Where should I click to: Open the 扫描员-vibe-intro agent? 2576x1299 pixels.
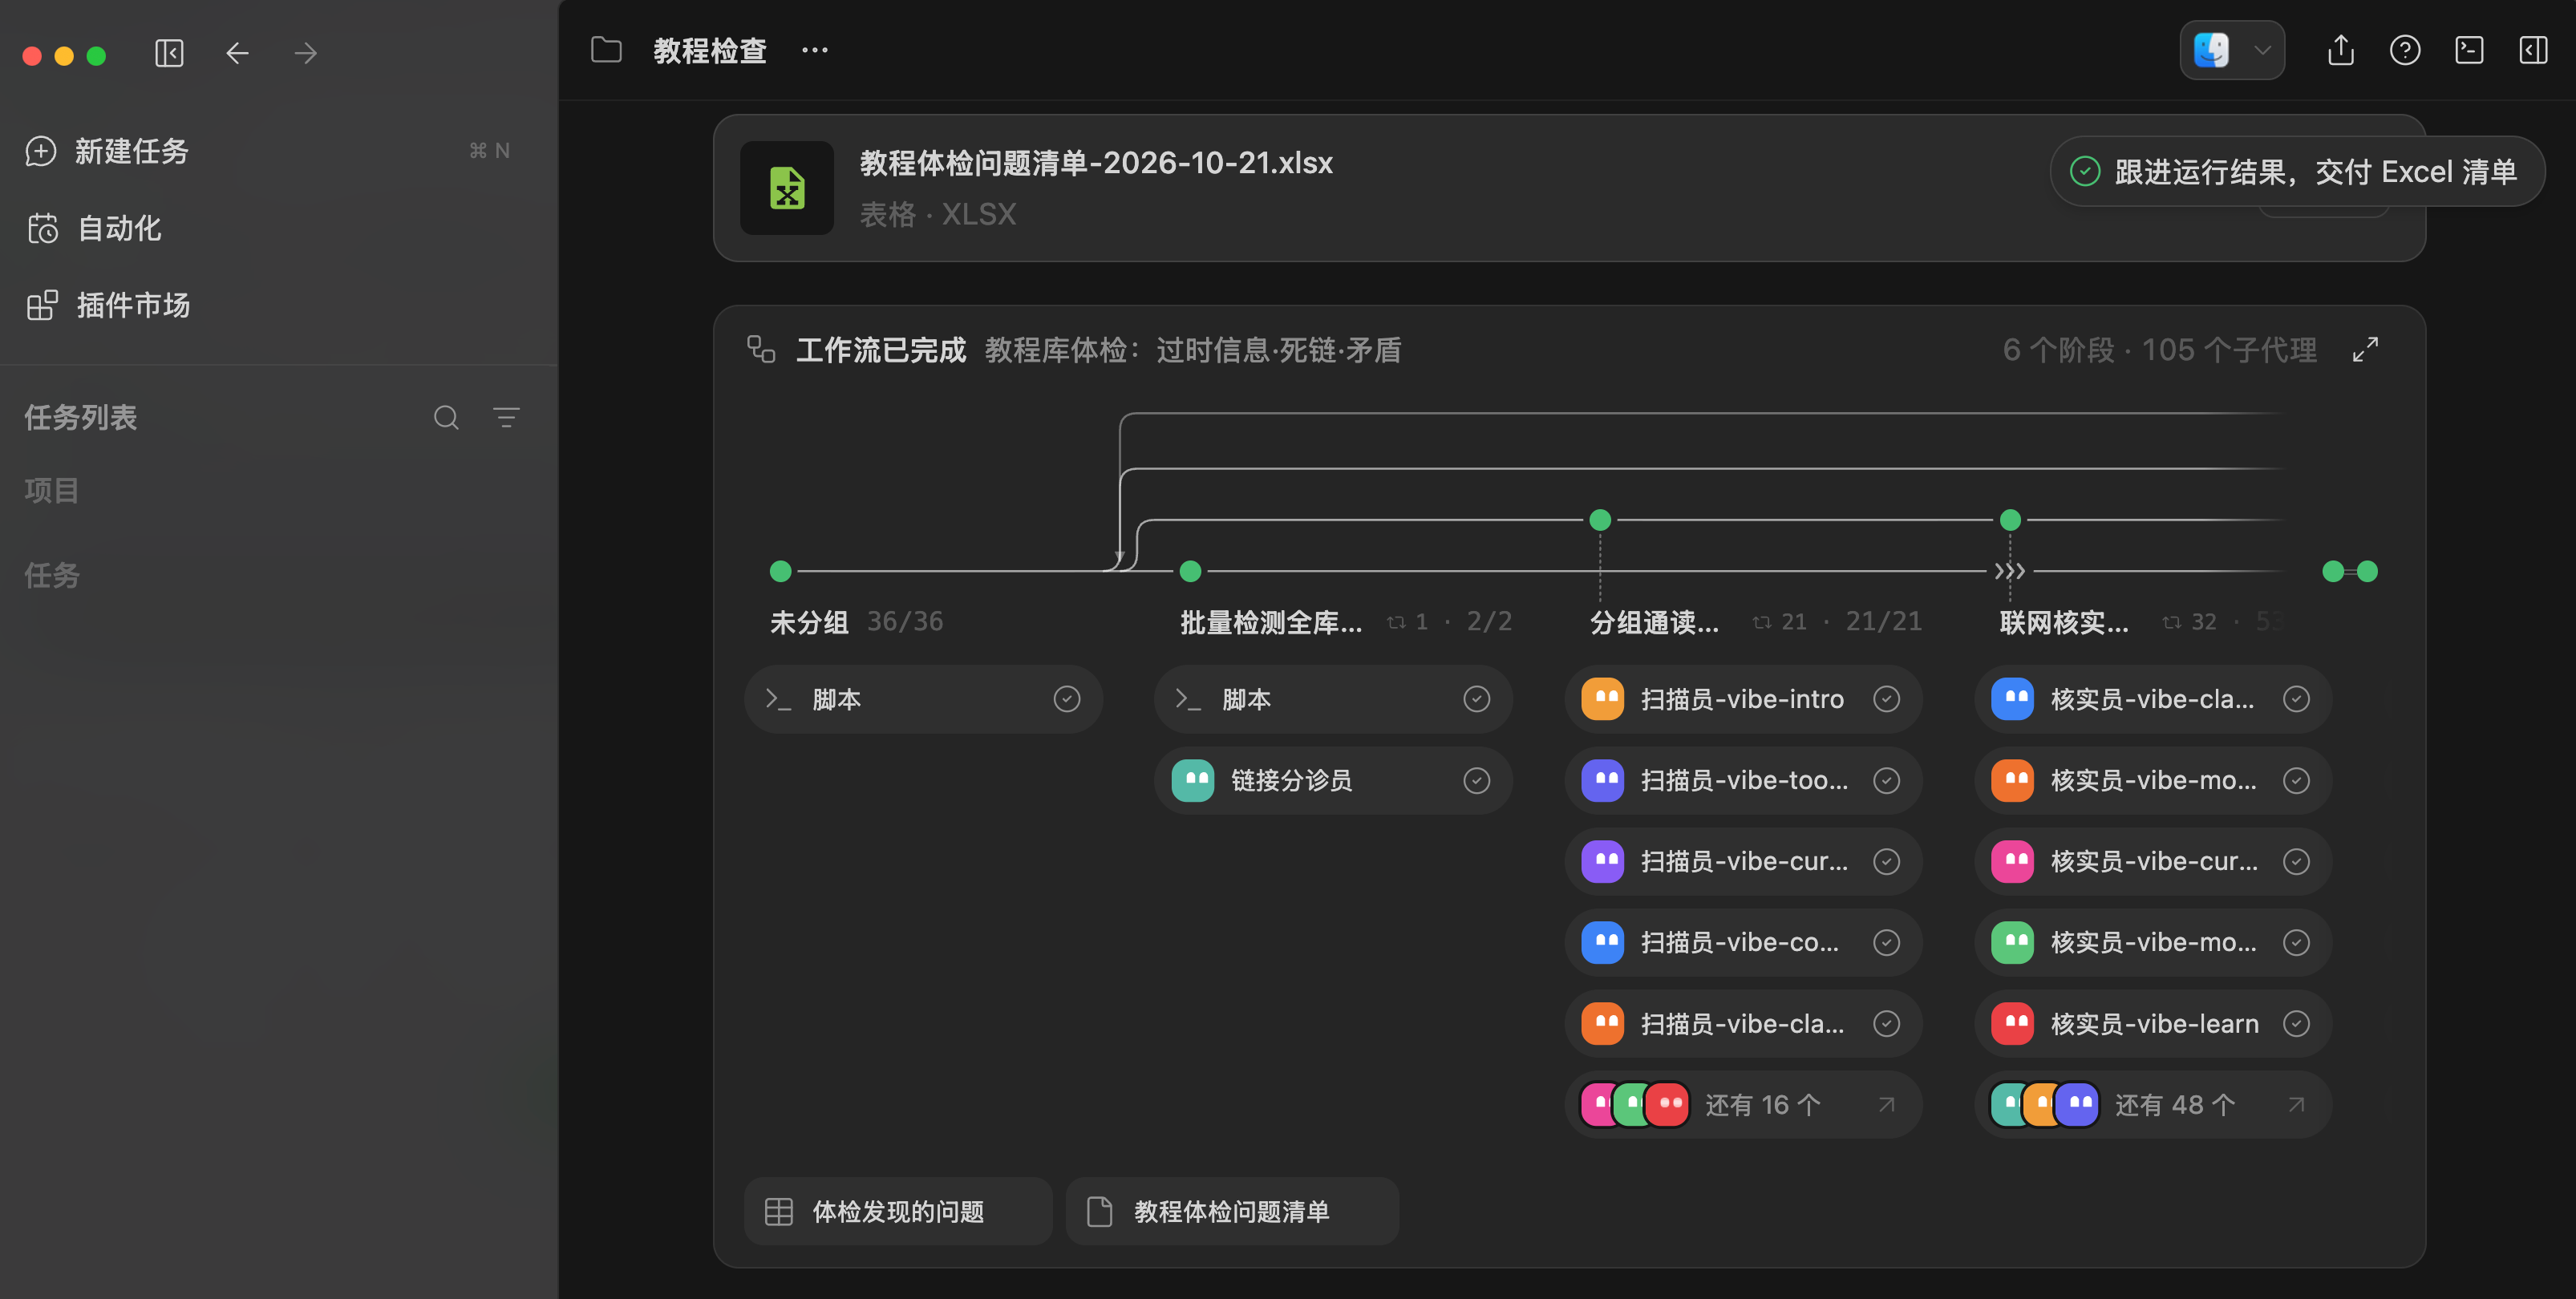point(1743,699)
